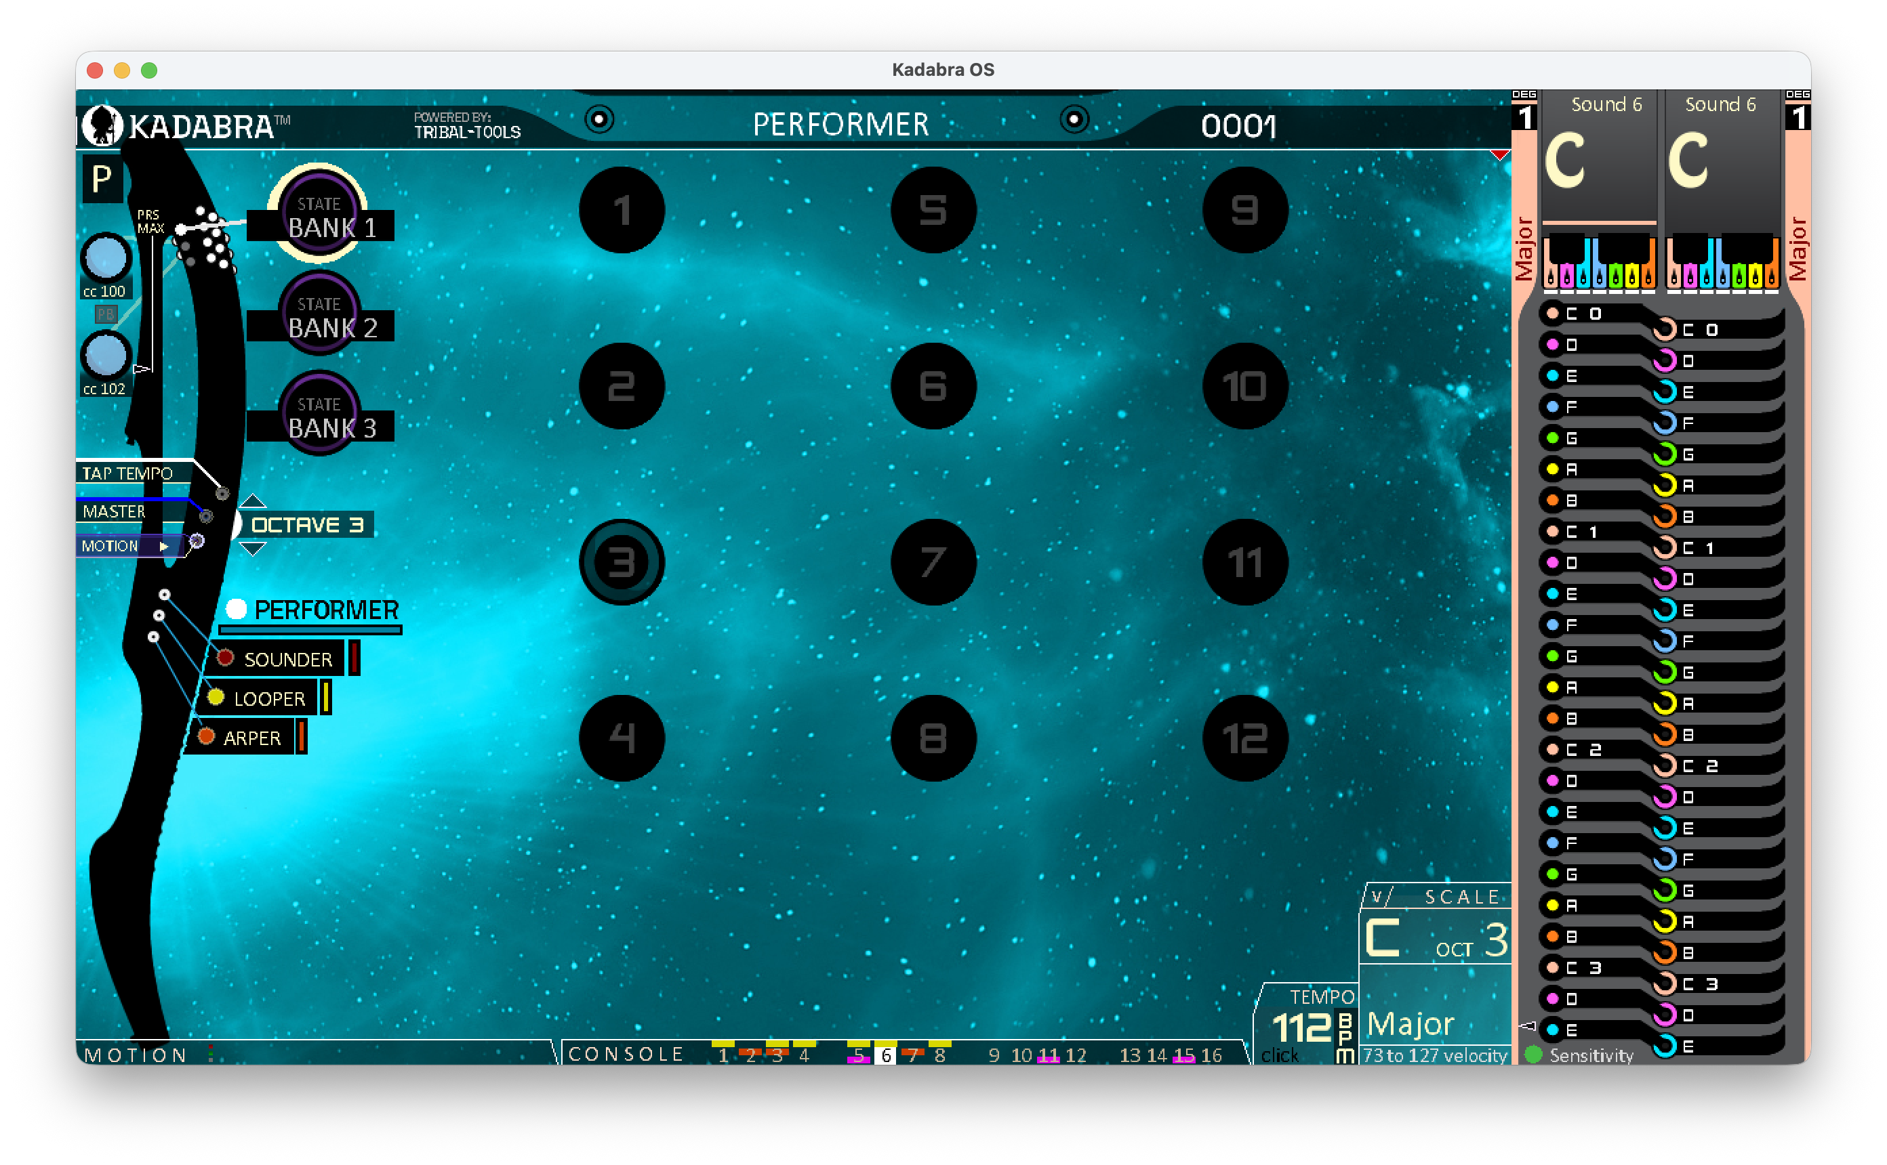Screen dimensions: 1887x1165
Task: Trigger performer pad 4
Action: pyautogui.click(x=622, y=738)
